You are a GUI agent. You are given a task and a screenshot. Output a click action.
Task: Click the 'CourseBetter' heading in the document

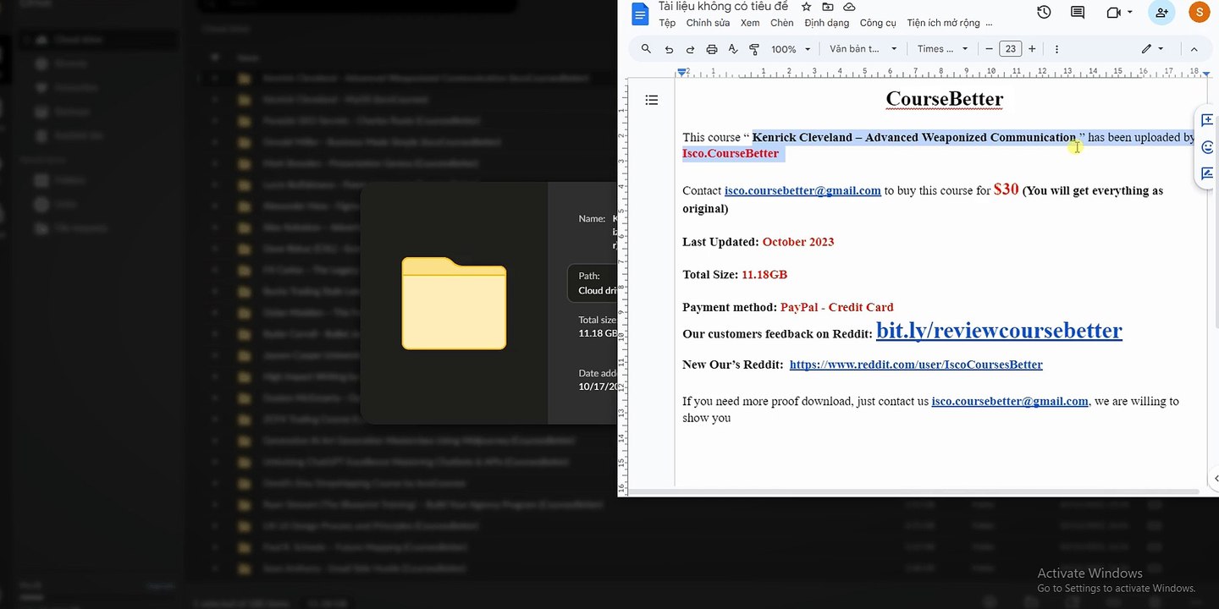(x=945, y=99)
